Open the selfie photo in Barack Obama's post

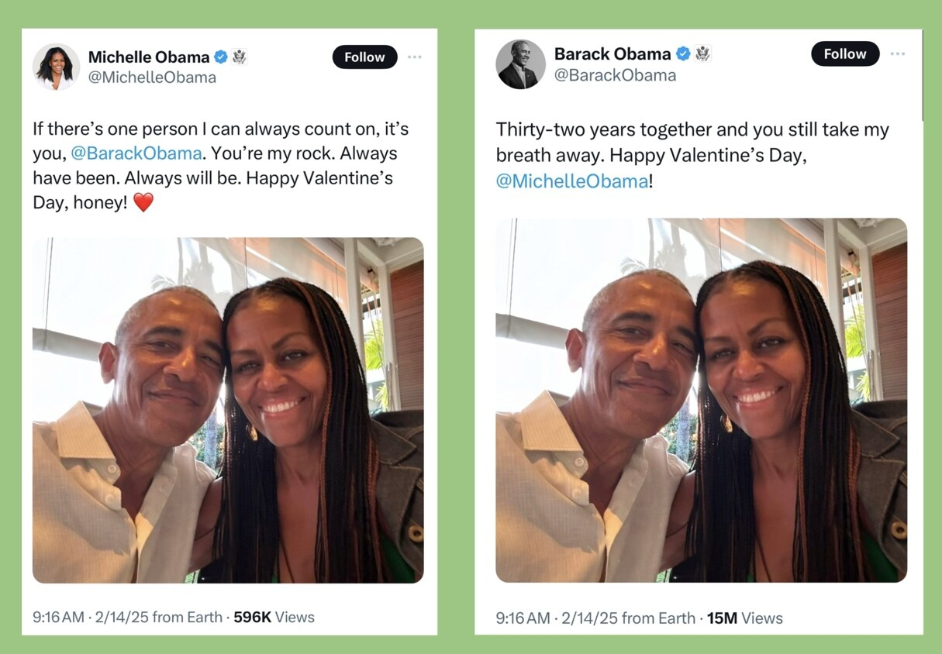(701, 400)
